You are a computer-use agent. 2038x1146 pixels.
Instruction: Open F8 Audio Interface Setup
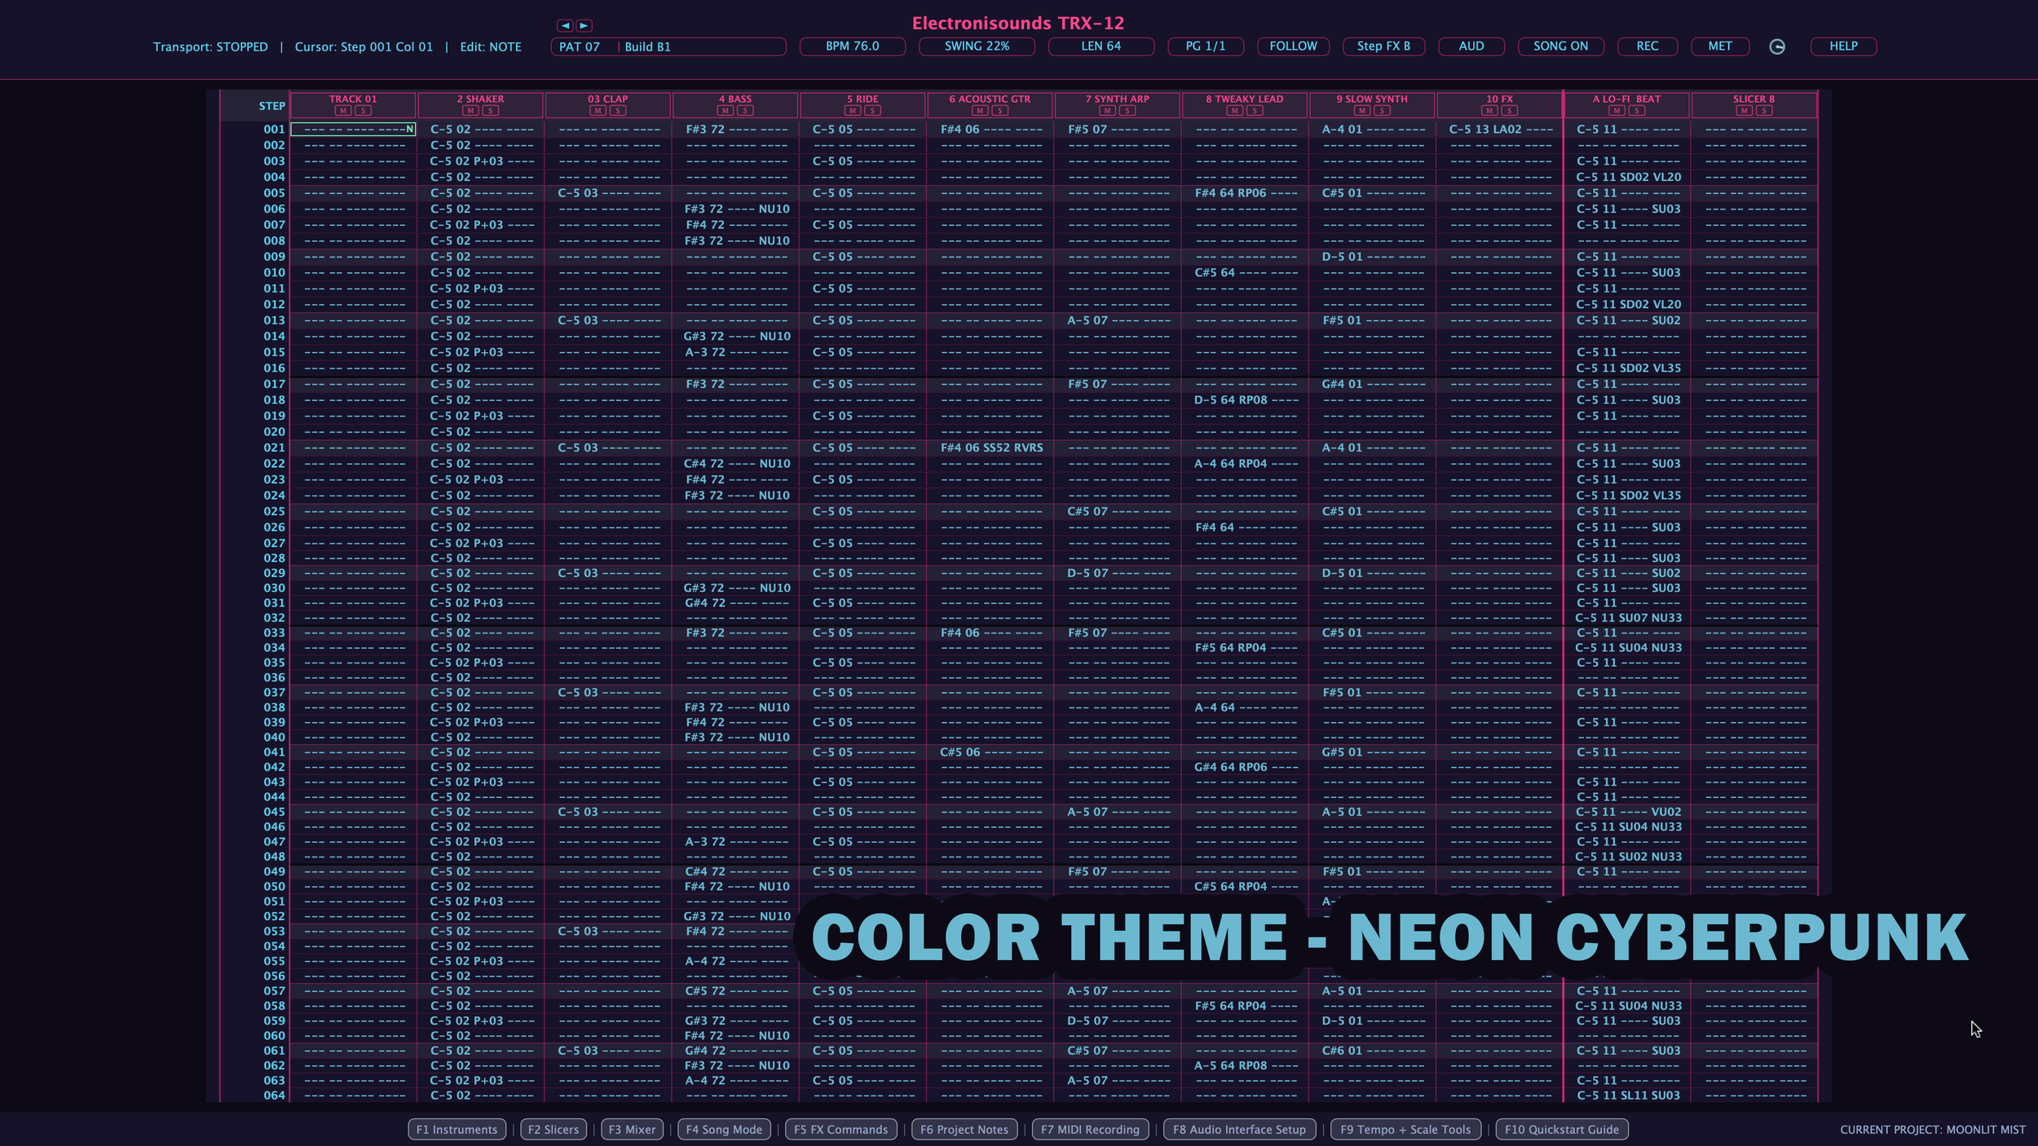1239,1129
